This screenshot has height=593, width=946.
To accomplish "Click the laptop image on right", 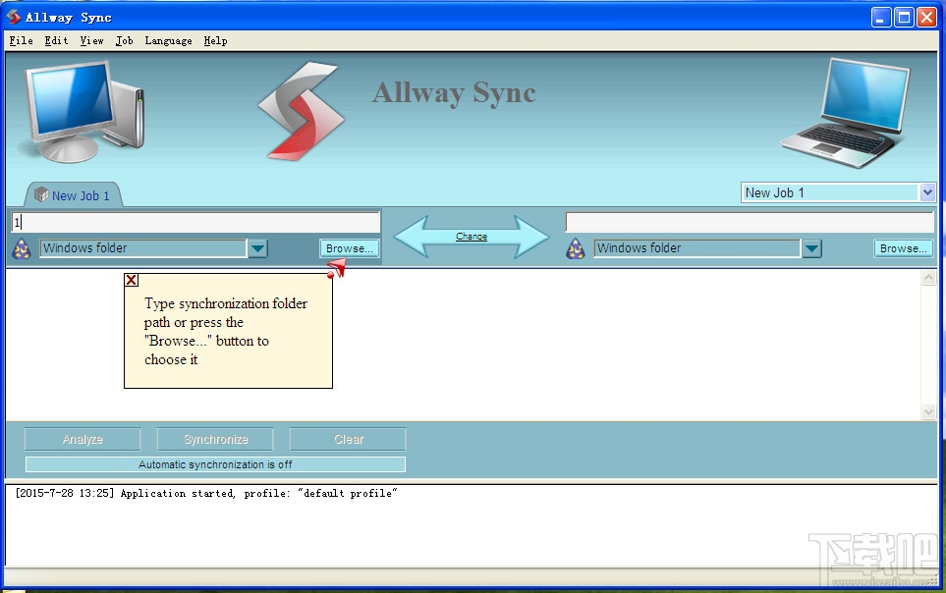I will click(x=846, y=113).
